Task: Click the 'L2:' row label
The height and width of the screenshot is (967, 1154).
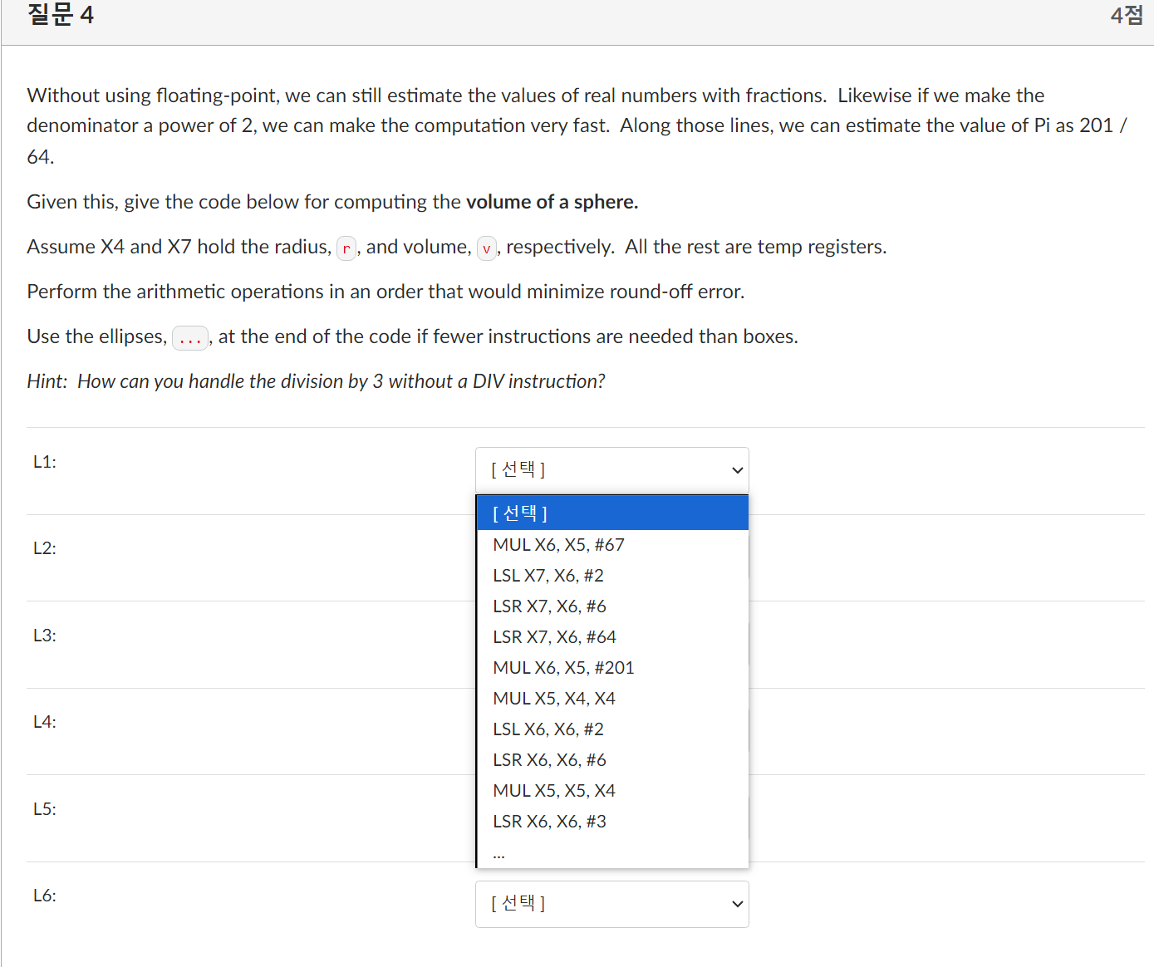Action: [45, 548]
